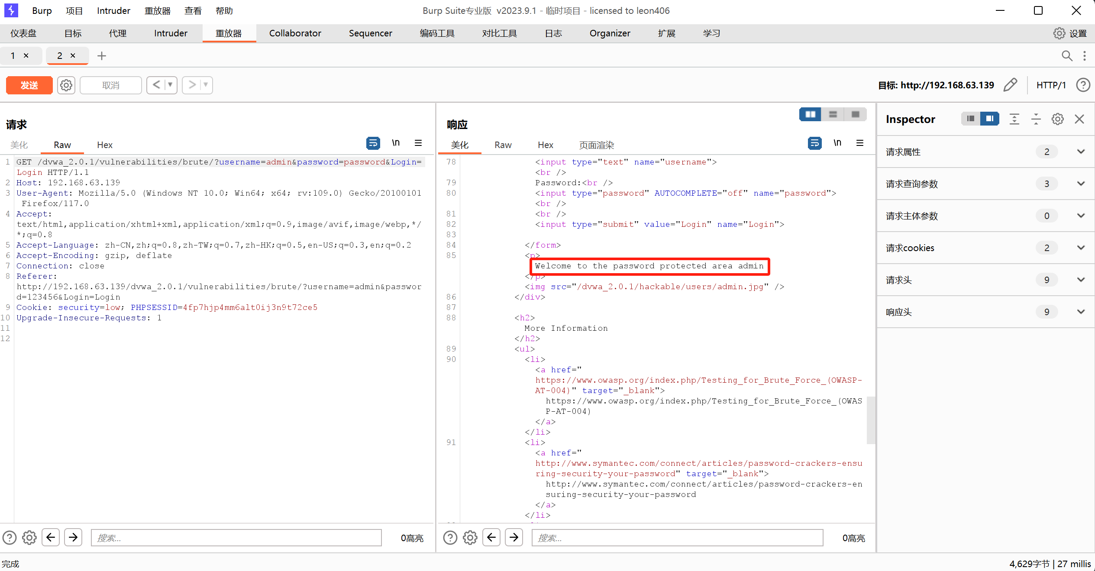The width and height of the screenshot is (1095, 571).
Task: Close the Inspector panel
Action: coord(1079,119)
